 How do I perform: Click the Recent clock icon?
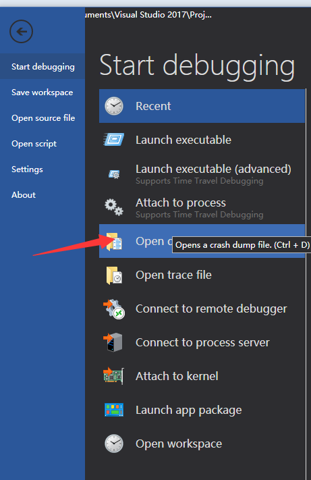pyautogui.click(x=114, y=106)
